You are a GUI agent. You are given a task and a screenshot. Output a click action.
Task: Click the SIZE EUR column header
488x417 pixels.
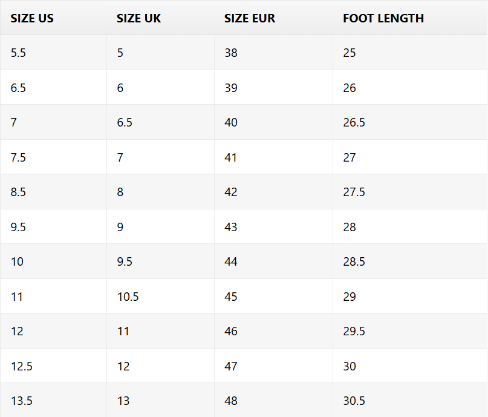273,18
